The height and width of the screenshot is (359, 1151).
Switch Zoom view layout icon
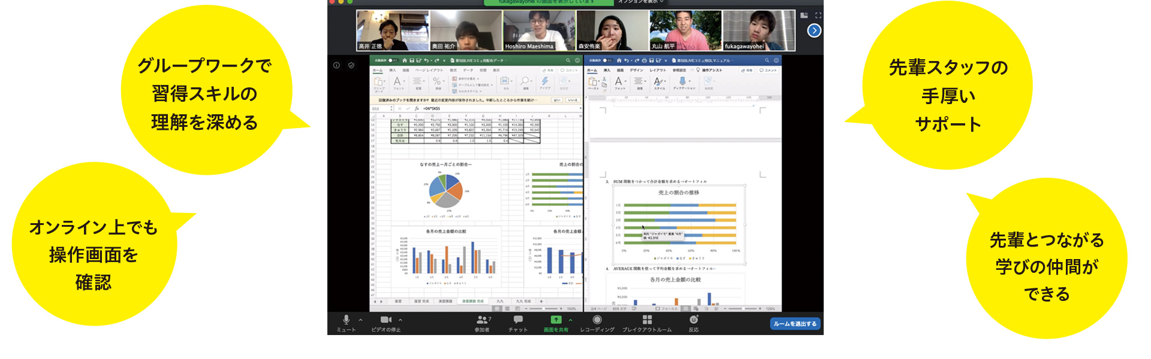(x=805, y=16)
